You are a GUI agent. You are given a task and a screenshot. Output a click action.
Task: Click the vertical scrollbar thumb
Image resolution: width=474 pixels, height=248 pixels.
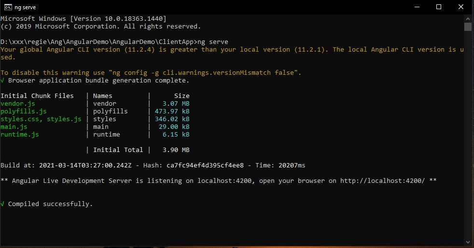tap(468, 27)
